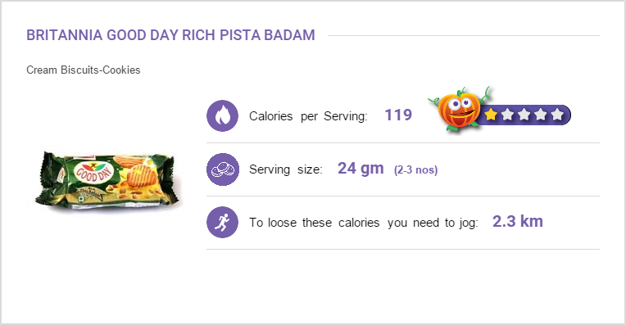Click the purple star rating bar
626x325 pixels.
[523, 115]
